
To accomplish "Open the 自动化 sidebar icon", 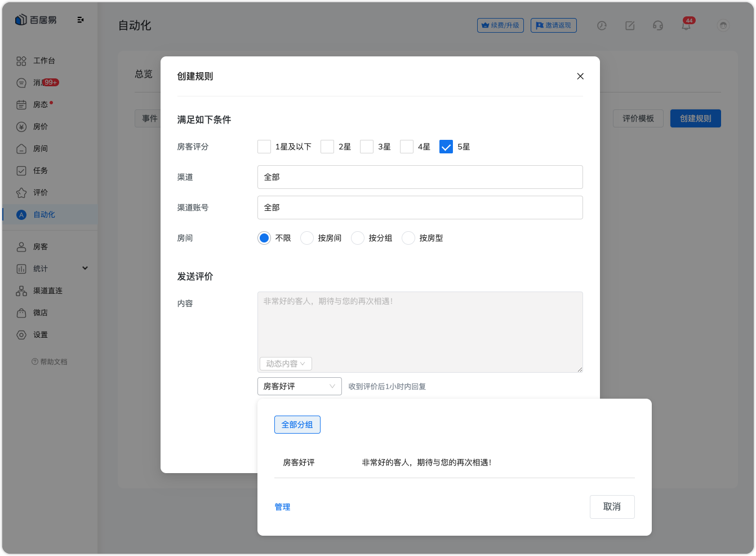I will (x=21, y=215).
